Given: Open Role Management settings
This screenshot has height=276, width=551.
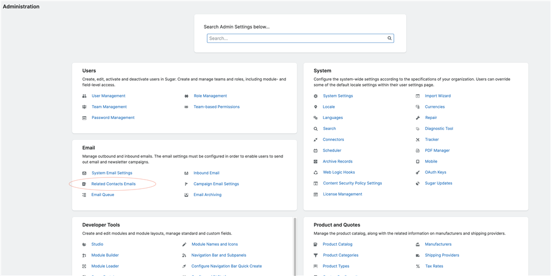Looking at the screenshot, I should coord(210,96).
